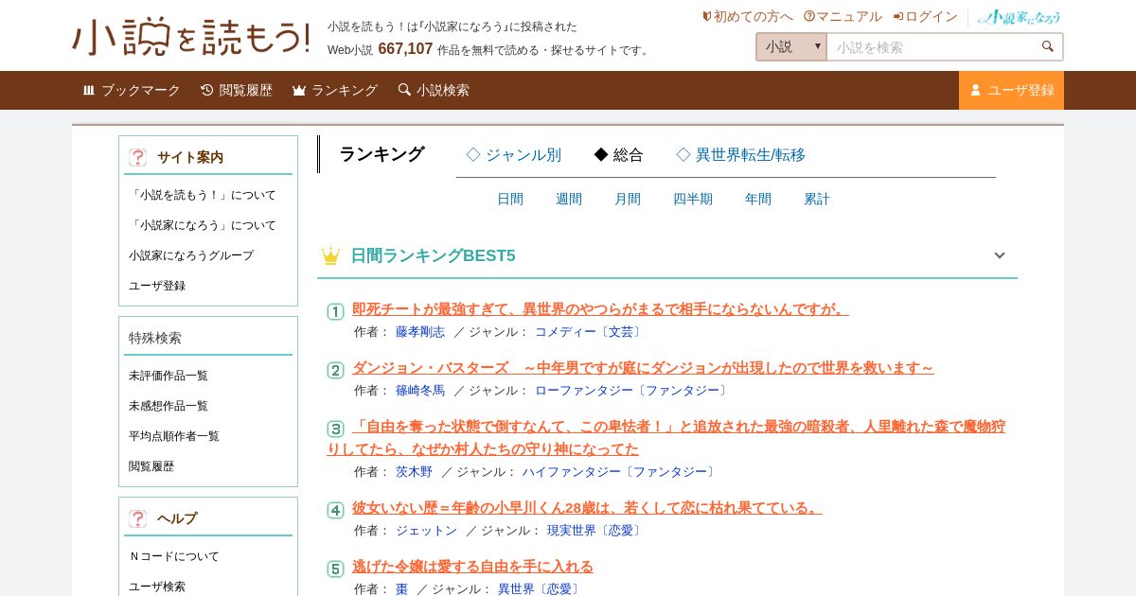Open author ジェットン page
The image size is (1136, 596).
(426, 531)
